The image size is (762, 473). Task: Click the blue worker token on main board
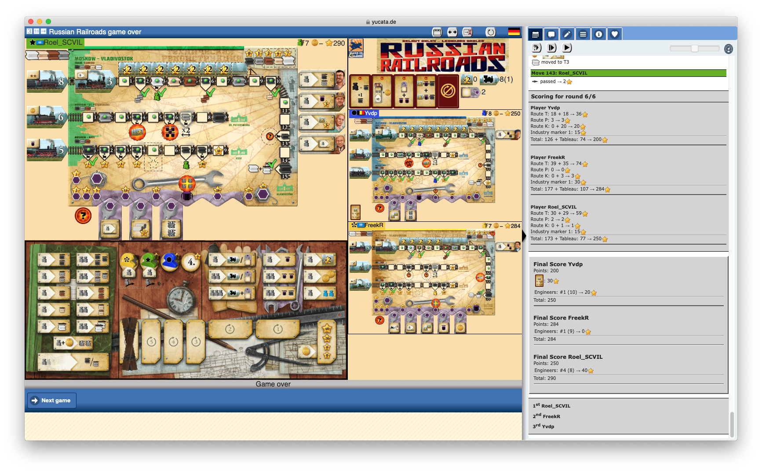(x=170, y=261)
